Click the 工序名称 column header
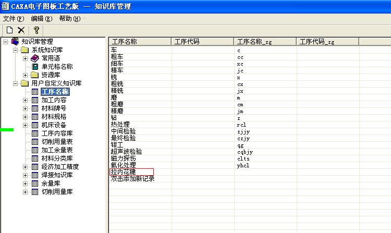 click(x=140, y=42)
